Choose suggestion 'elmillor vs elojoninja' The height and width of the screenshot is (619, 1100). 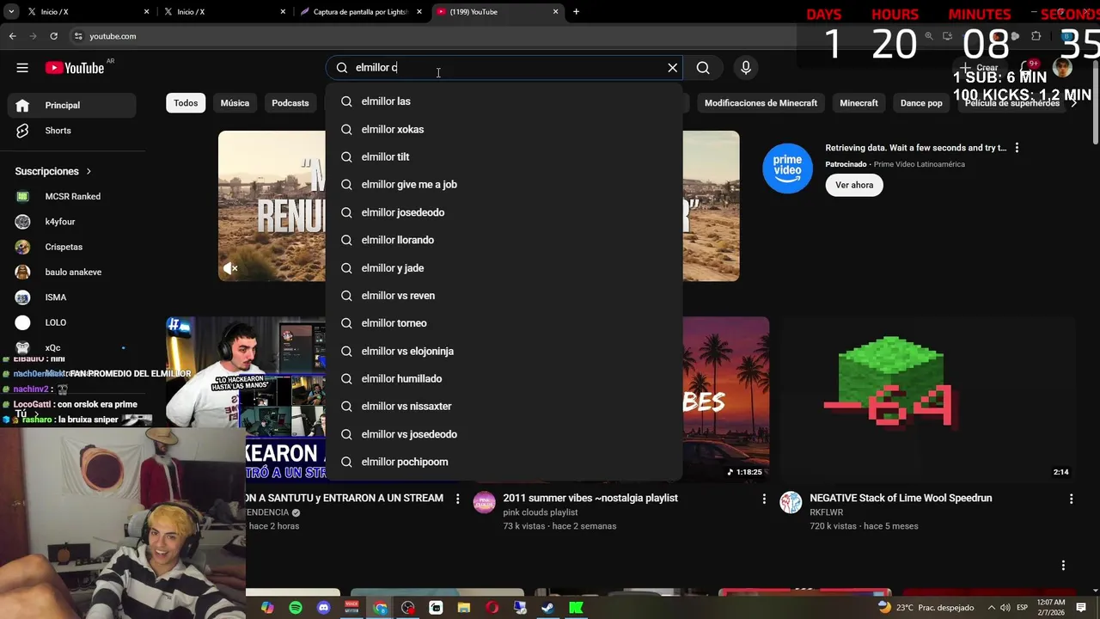tap(504, 351)
